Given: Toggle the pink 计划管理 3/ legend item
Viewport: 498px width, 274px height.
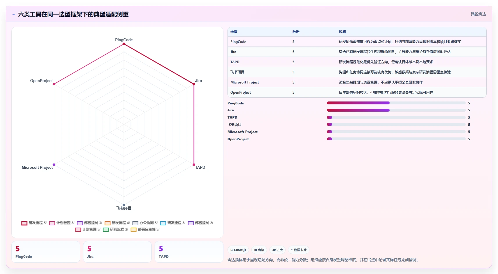Looking at the screenshot, I should tap(62, 223).
